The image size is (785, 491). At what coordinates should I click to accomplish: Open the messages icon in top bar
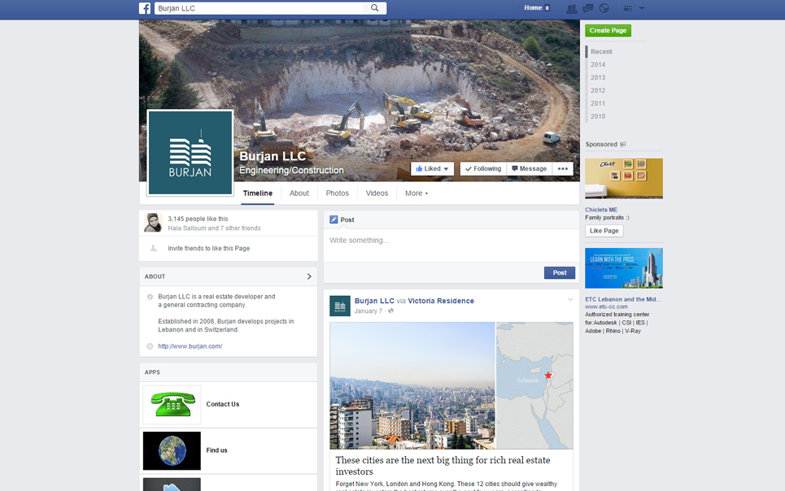tap(587, 9)
